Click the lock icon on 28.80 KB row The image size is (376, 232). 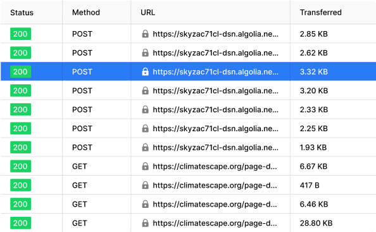pos(145,223)
